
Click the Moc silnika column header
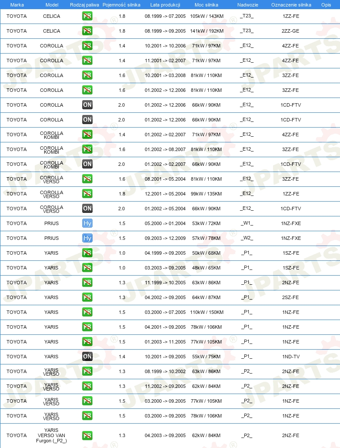pos(207,5)
